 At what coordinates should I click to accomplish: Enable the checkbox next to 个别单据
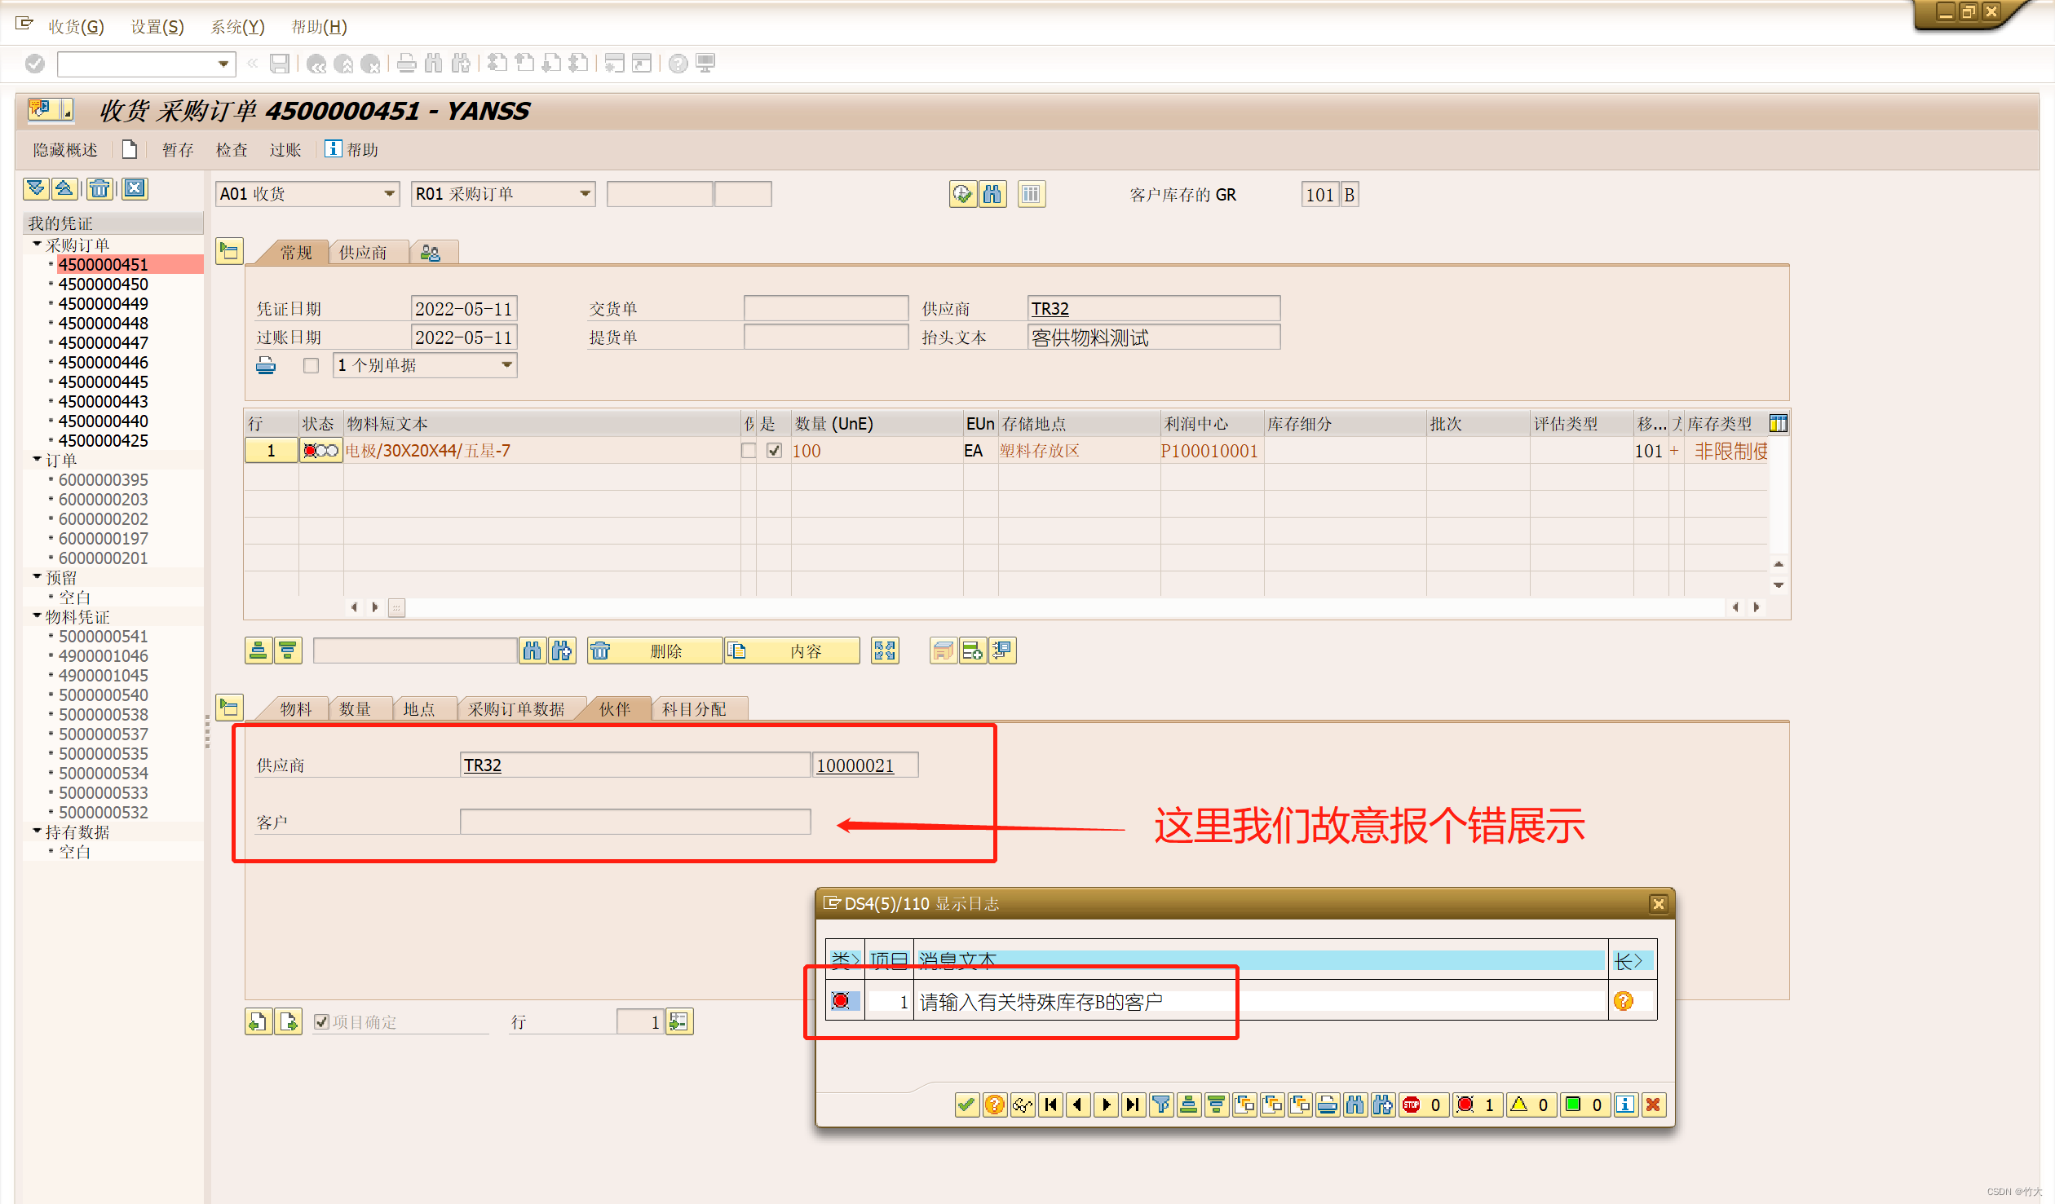[x=311, y=366]
